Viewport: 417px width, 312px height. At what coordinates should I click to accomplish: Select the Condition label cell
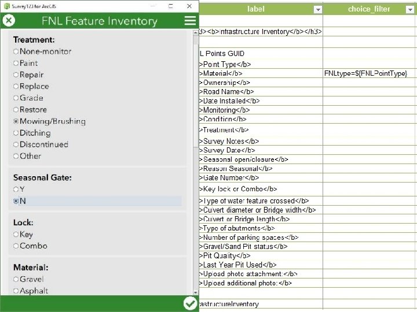pyautogui.click(x=261, y=119)
